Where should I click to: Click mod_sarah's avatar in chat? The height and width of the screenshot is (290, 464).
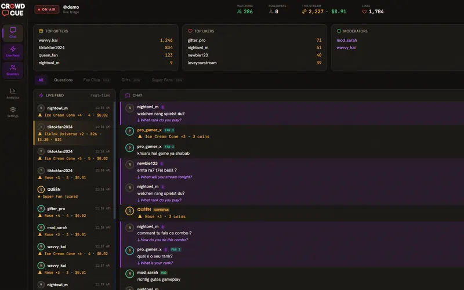(129, 274)
